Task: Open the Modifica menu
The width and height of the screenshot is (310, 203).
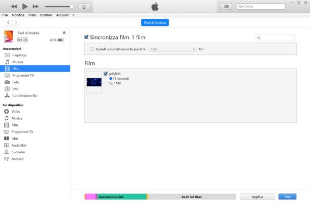Action: click(18, 15)
